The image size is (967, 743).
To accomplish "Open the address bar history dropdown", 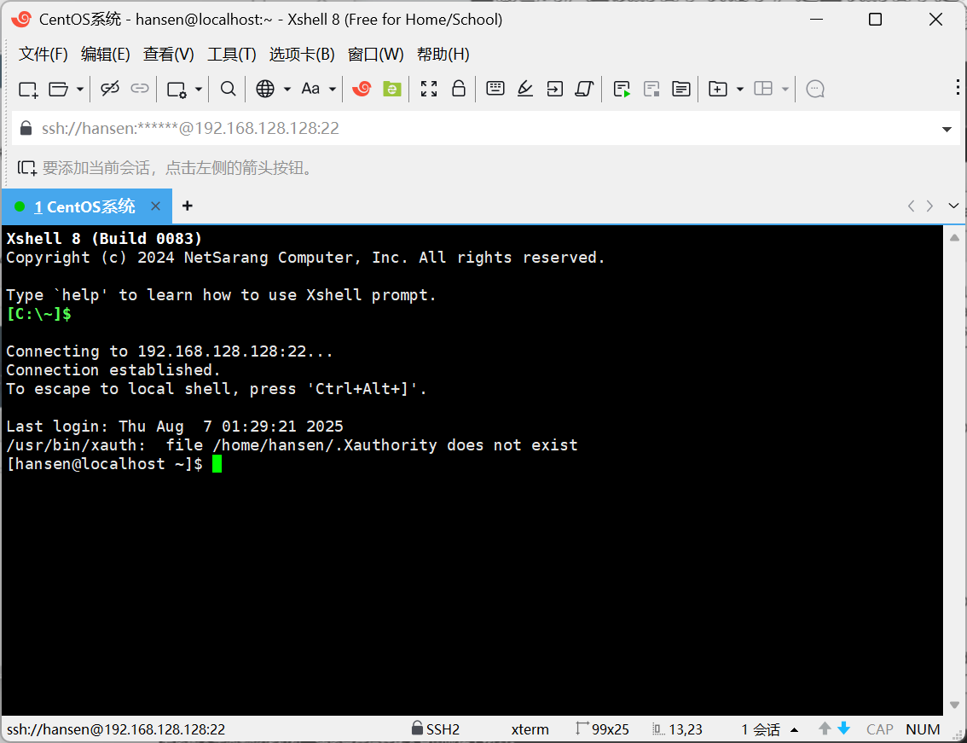I will click(947, 130).
